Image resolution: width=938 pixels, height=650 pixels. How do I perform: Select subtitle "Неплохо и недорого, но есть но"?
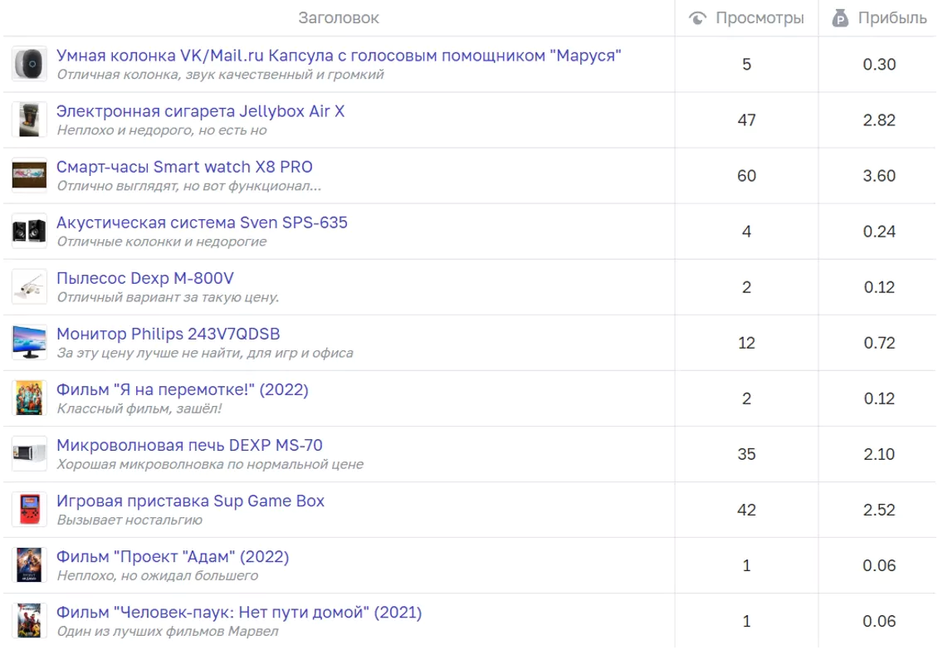162,130
